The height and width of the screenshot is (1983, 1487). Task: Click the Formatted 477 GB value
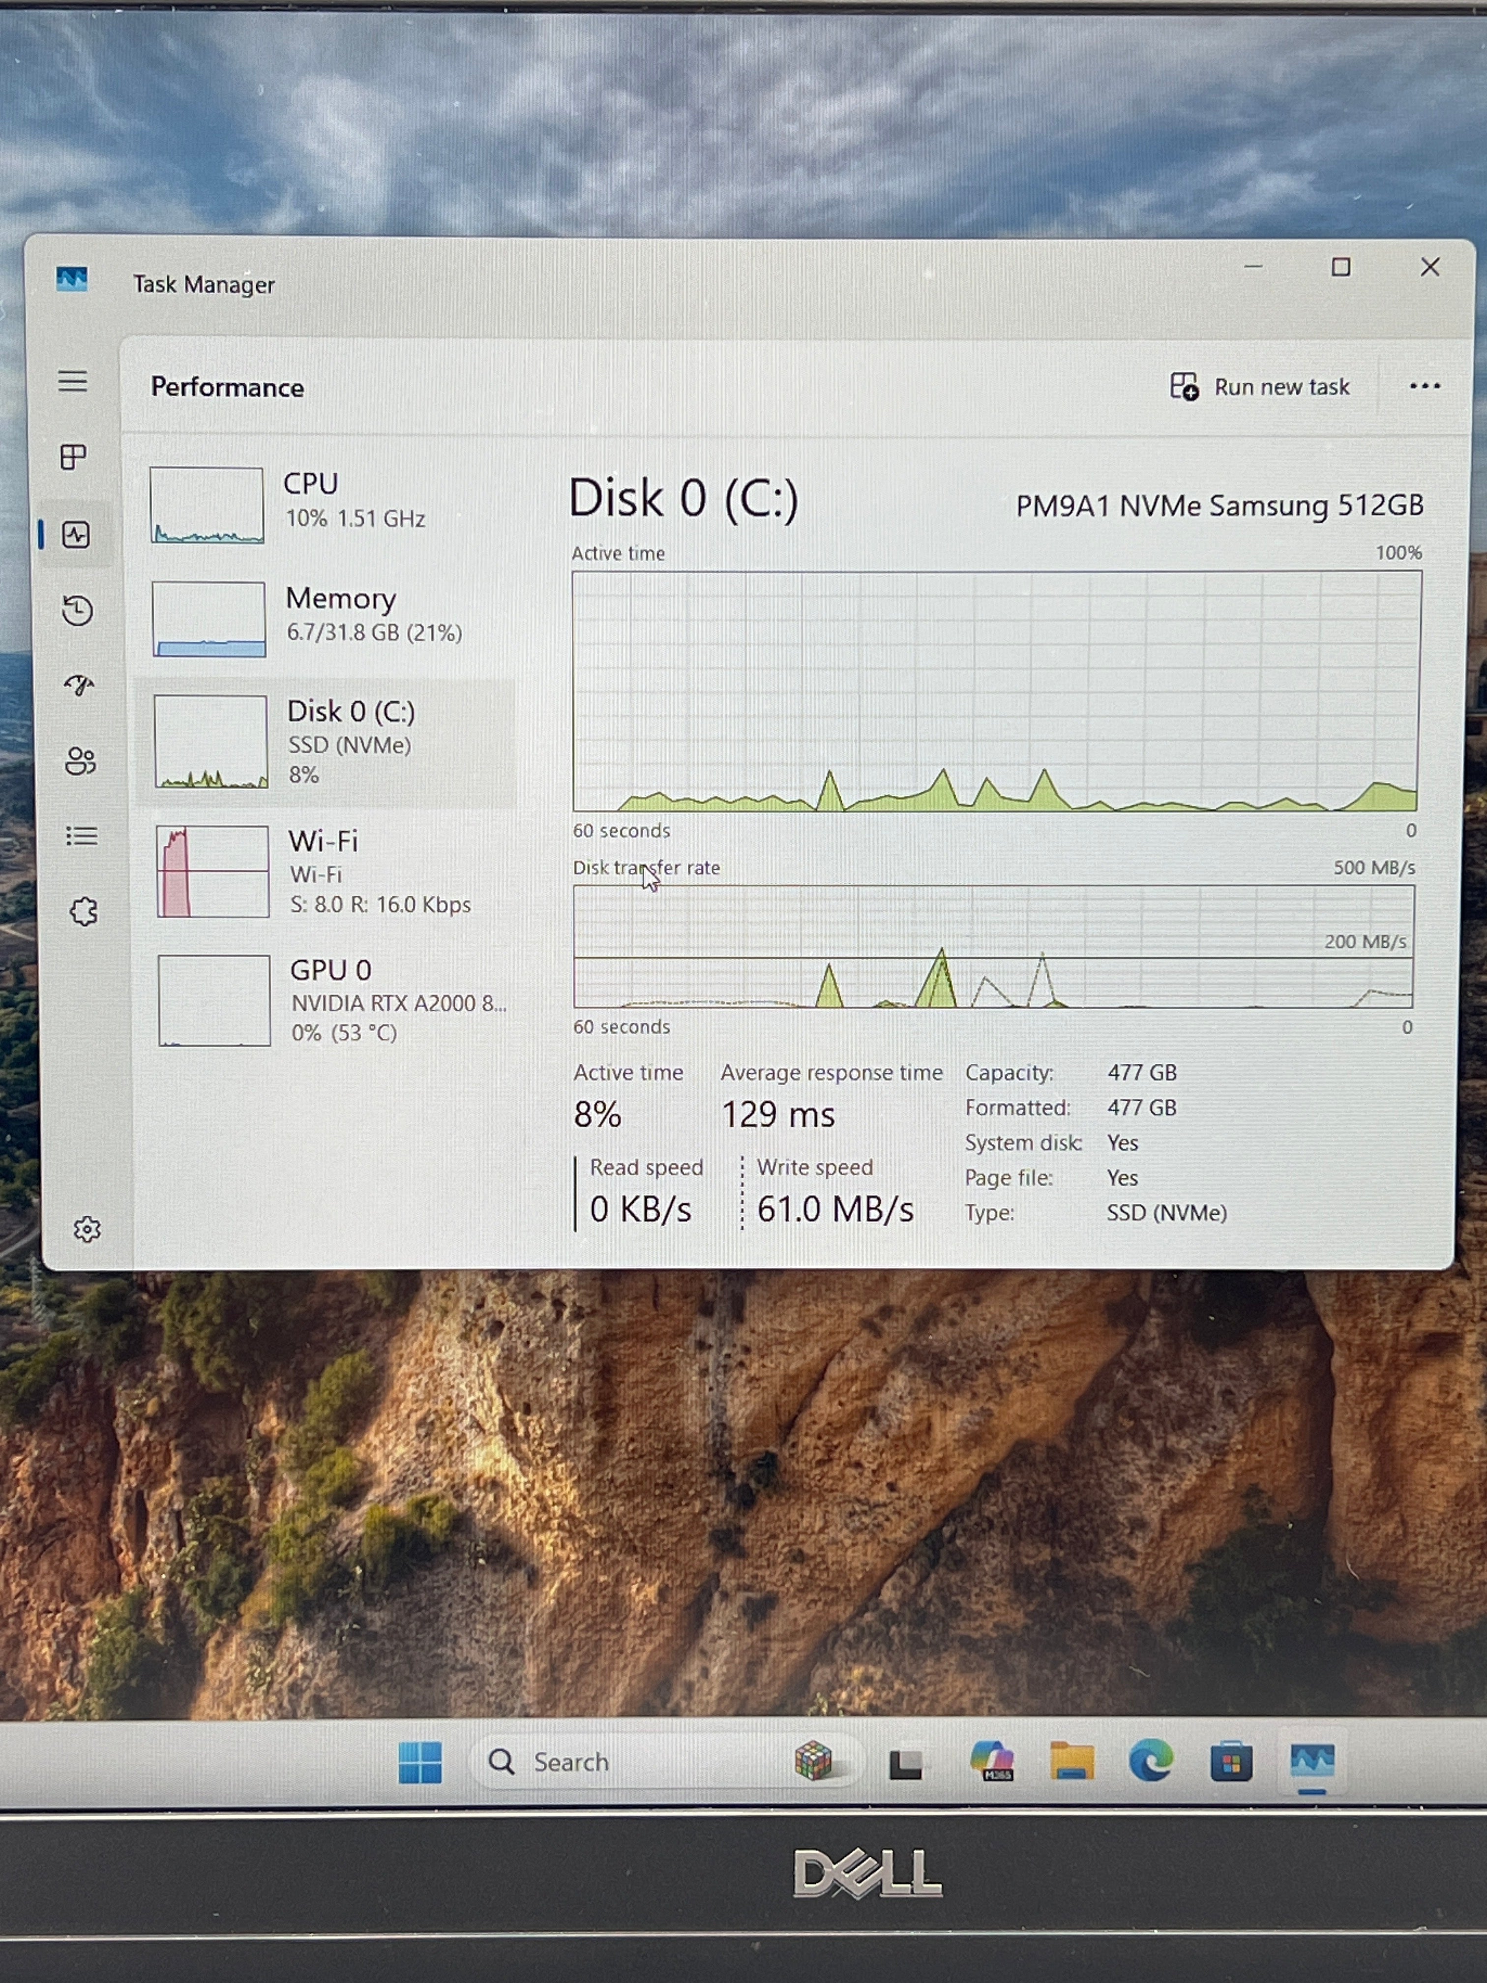(x=1142, y=1108)
